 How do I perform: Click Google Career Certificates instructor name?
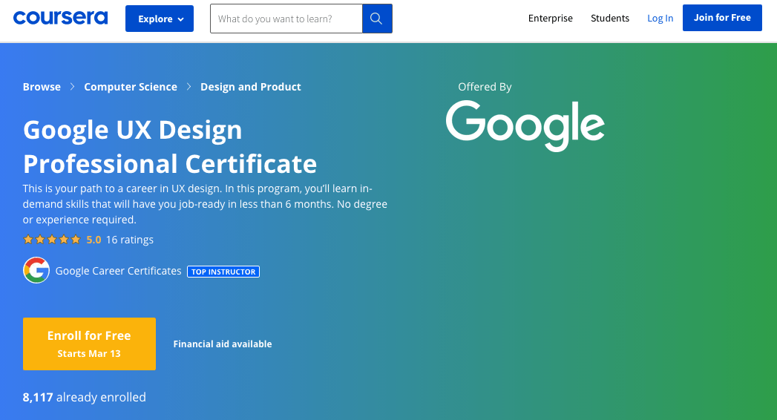119,271
